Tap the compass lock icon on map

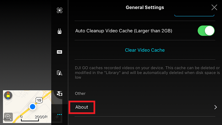coord(8,95)
